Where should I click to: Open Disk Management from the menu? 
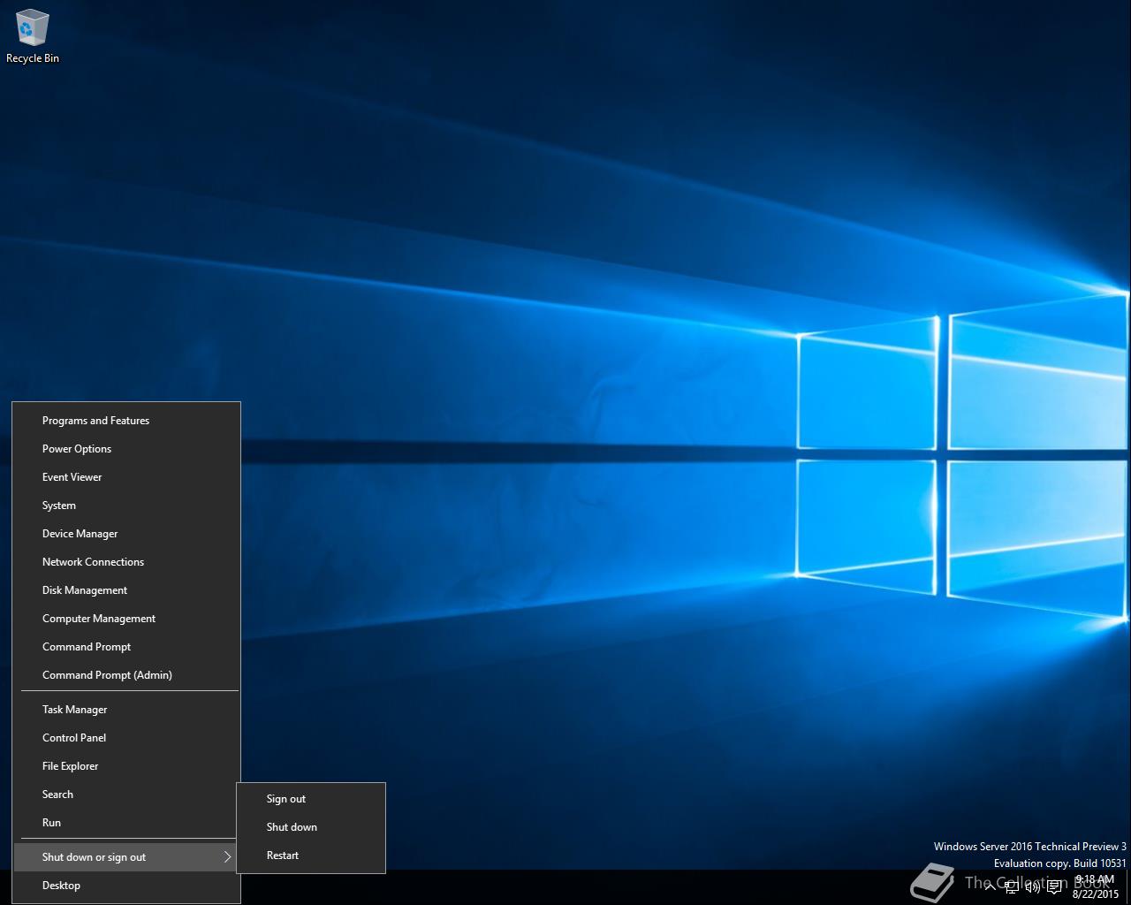[x=125, y=590]
